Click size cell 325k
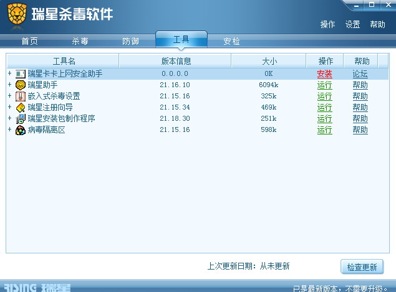 (268, 96)
